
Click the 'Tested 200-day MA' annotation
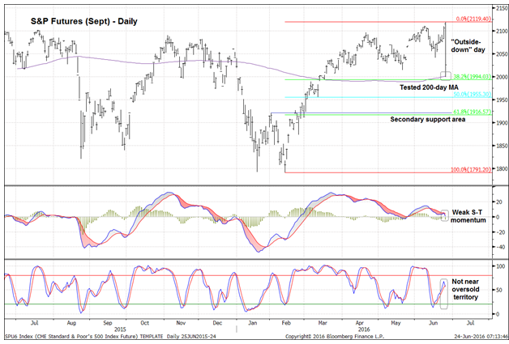click(429, 87)
